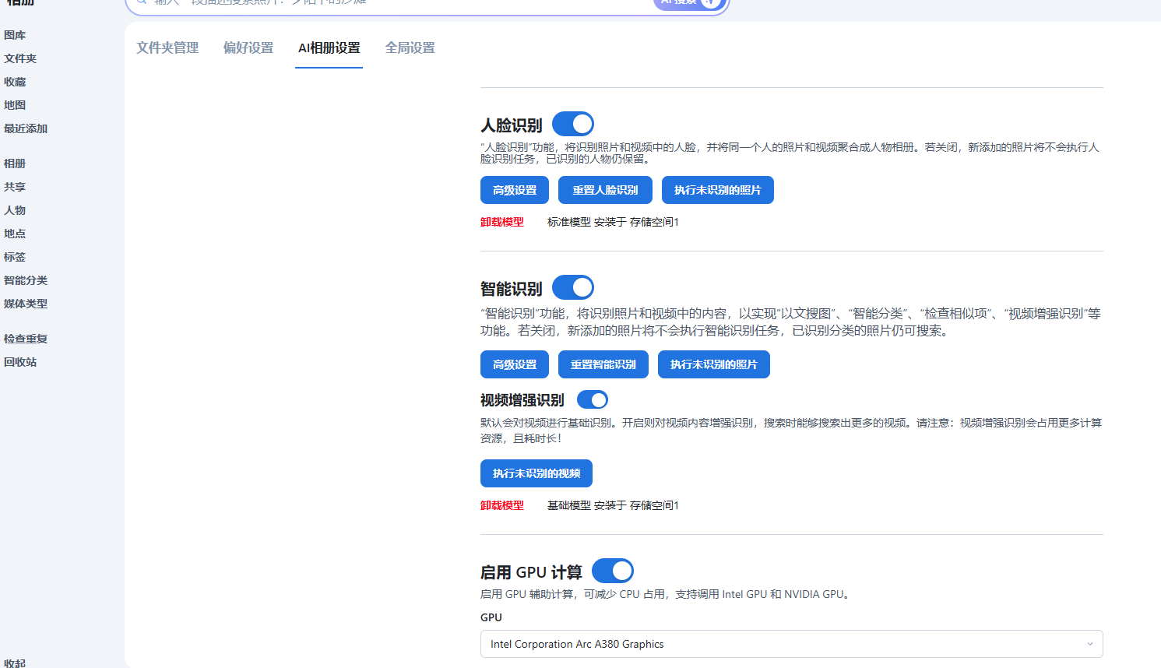Image resolution: width=1161 pixels, height=668 pixels.
Task: Open the 人物 section in the sidebar
Action: 14,210
